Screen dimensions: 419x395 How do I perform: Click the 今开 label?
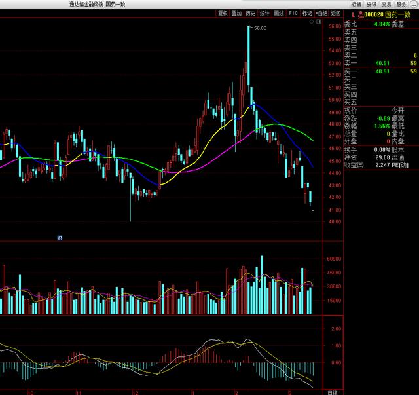click(397, 111)
